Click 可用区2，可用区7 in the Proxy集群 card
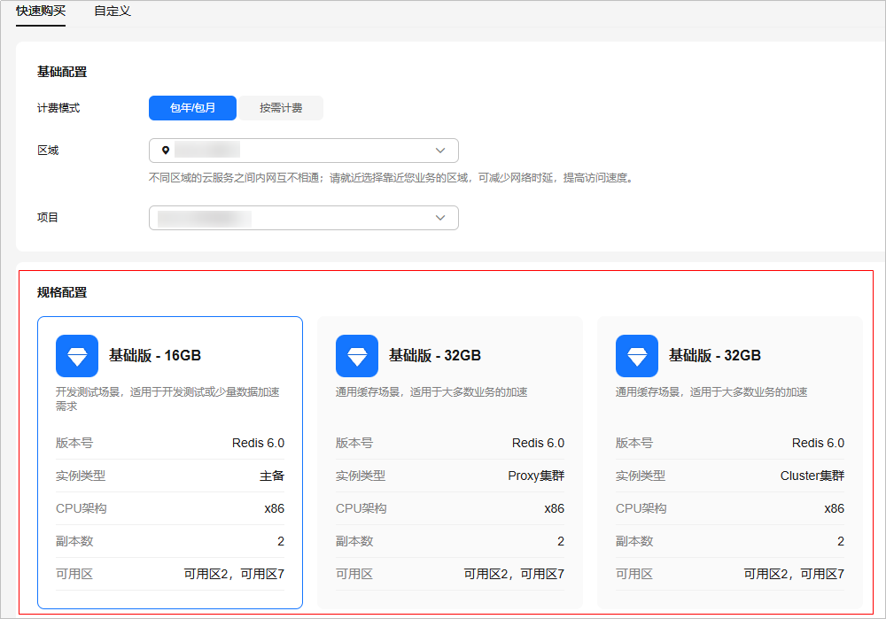The width and height of the screenshot is (886, 619). tap(514, 574)
